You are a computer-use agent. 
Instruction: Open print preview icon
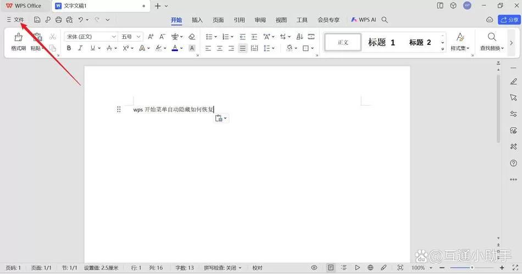tap(69, 20)
